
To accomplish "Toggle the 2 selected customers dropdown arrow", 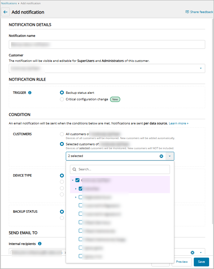I will (x=170, y=156).
